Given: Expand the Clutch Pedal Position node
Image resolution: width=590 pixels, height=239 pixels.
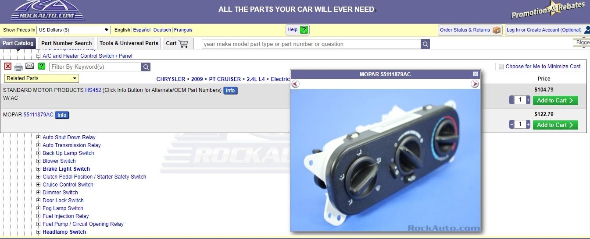Looking at the screenshot, I should 39,177.
